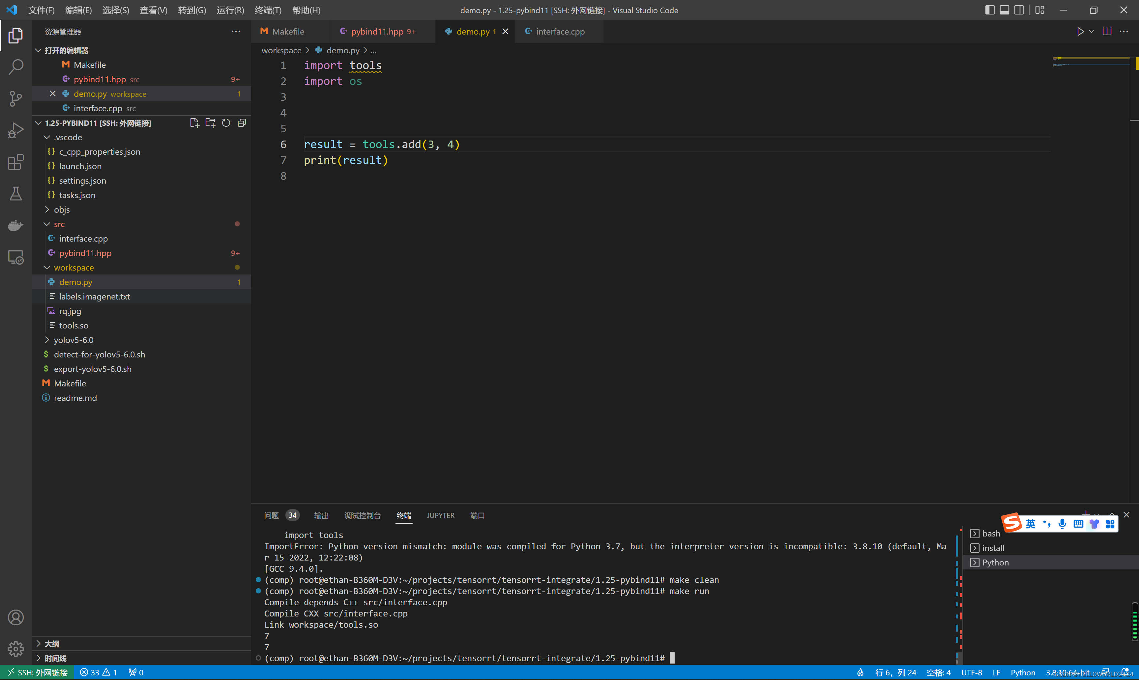Run the Python file with play button
1139x680 pixels.
coord(1080,32)
